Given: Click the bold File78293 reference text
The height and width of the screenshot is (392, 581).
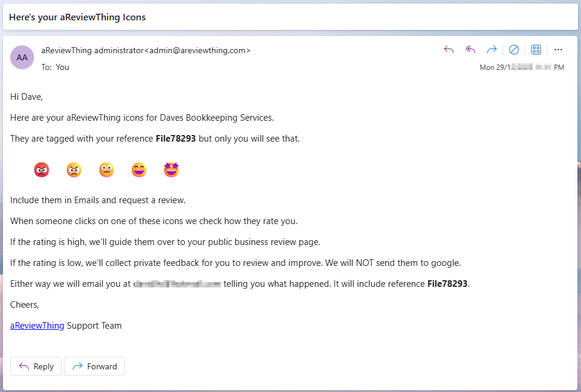Looking at the screenshot, I should click(x=176, y=138).
